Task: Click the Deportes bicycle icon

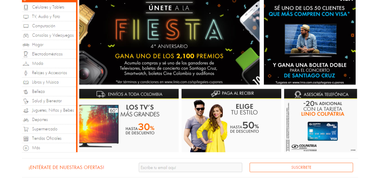Action: pos(26,120)
